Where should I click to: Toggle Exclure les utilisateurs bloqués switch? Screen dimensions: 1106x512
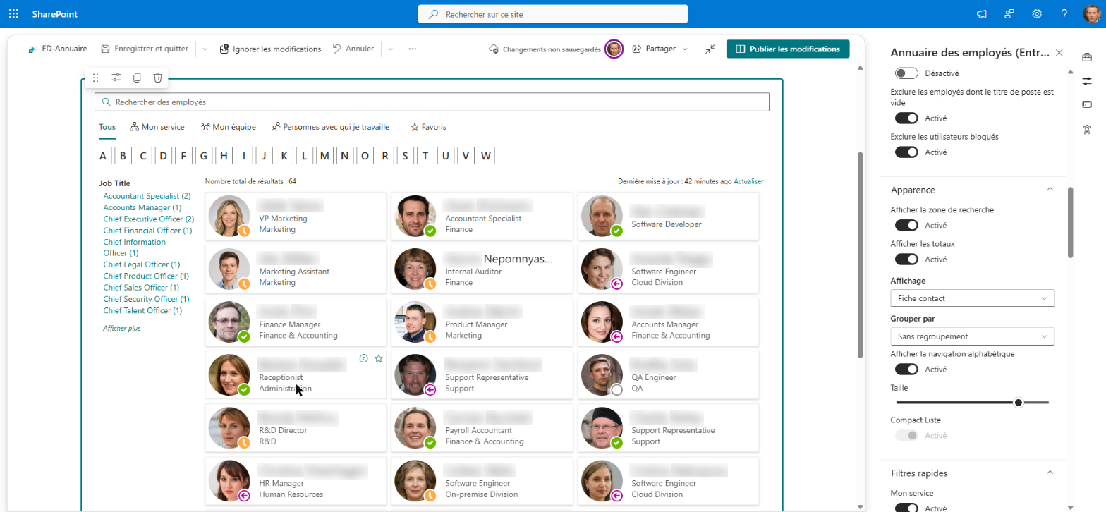tap(906, 152)
